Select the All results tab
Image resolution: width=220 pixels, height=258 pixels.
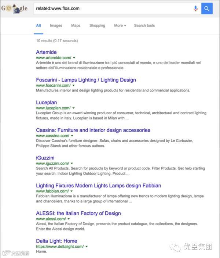click(38, 25)
